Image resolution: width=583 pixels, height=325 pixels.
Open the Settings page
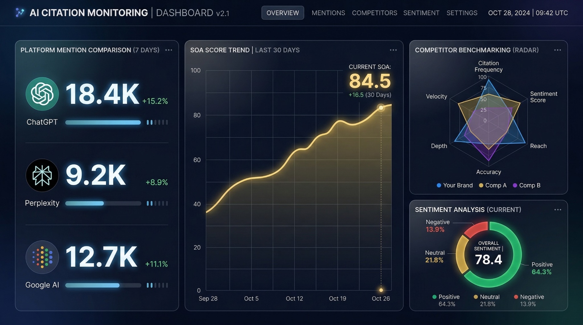click(462, 13)
